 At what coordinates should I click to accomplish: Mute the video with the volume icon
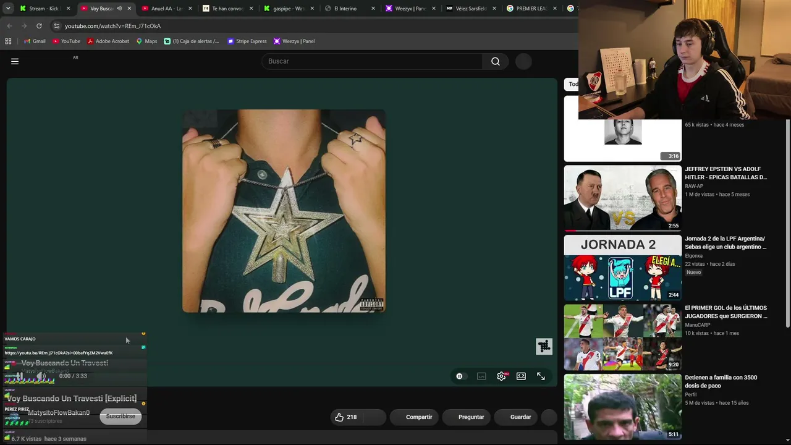(x=41, y=376)
